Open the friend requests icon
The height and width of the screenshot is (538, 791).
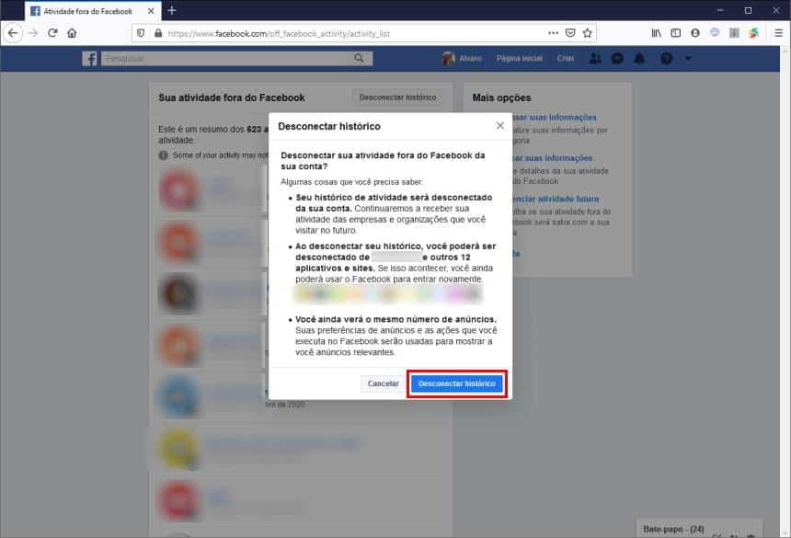coord(595,59)
